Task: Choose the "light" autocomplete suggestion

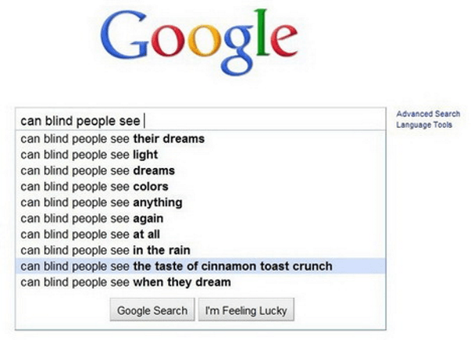Action: pyautogui.click(x=200, y=155)
